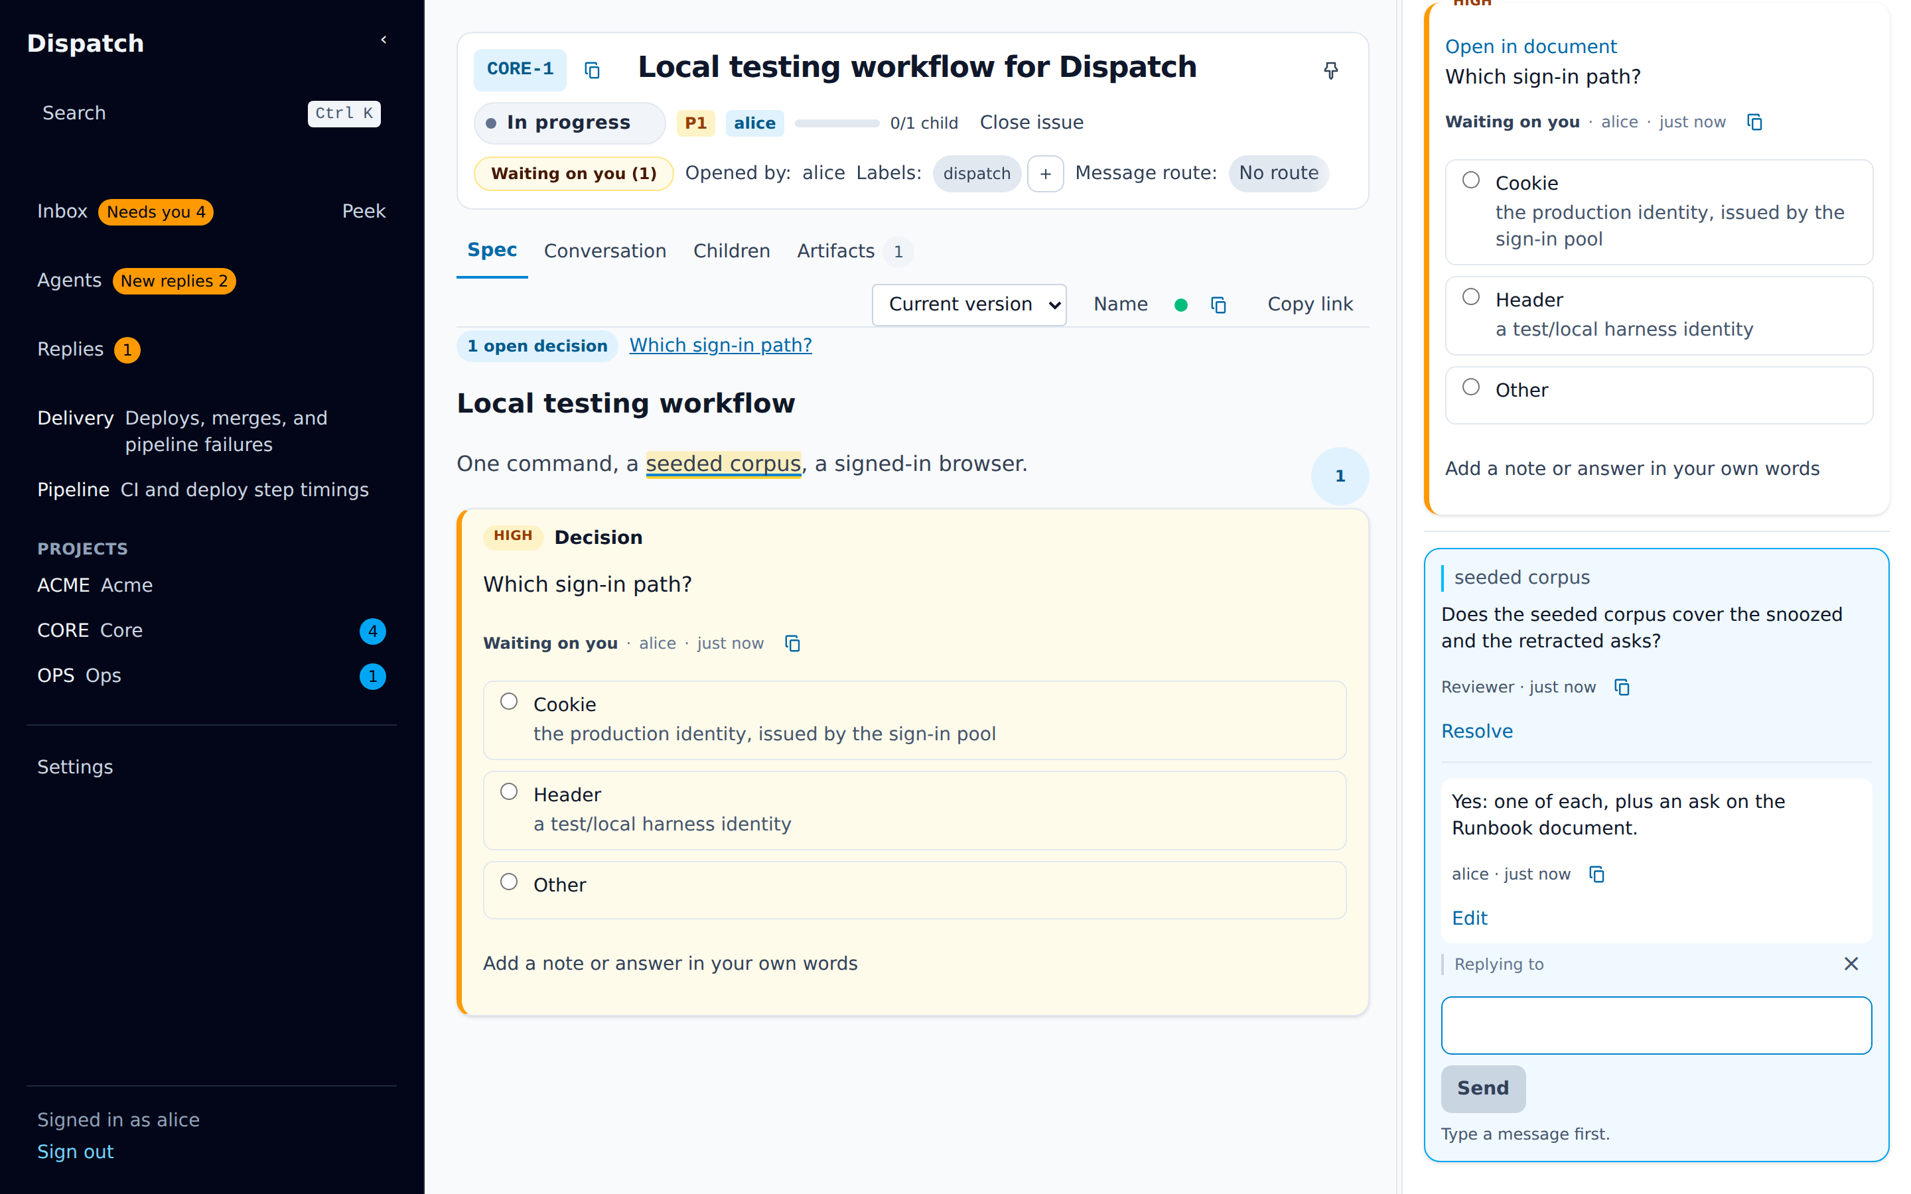Resolve the seeded corpus comment
1911x1194 pixels.
tap(1476, 731)
